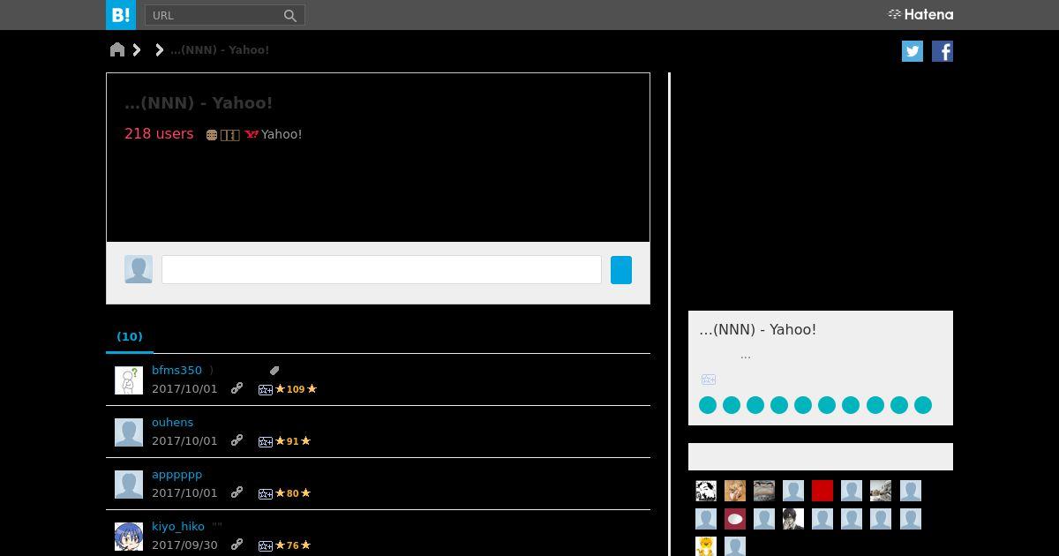Click the 91 star count on ouhens's comment

pos(293,441)
